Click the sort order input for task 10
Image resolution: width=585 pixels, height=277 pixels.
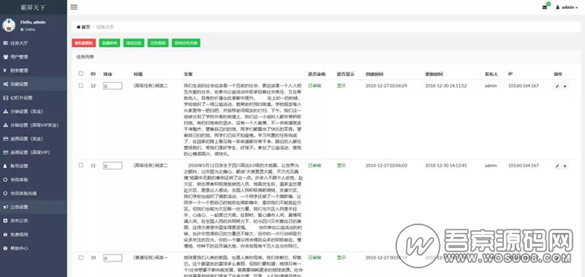(113, 258)
